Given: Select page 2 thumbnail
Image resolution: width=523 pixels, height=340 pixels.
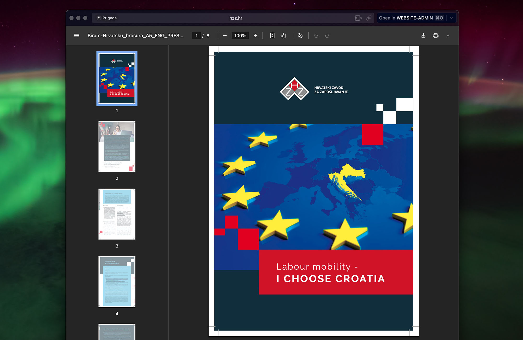Looking at the screenshot, I should pyautogui.click(x=117, y=146).
